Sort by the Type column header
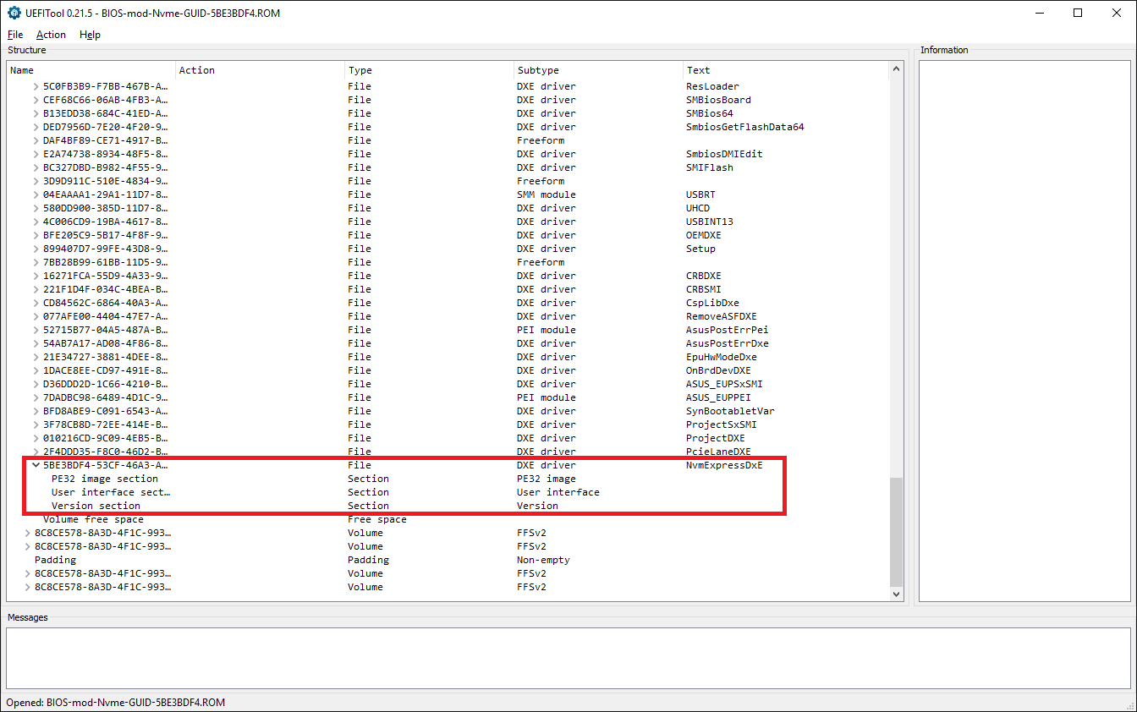The image size is (1137, 712). 430,70
